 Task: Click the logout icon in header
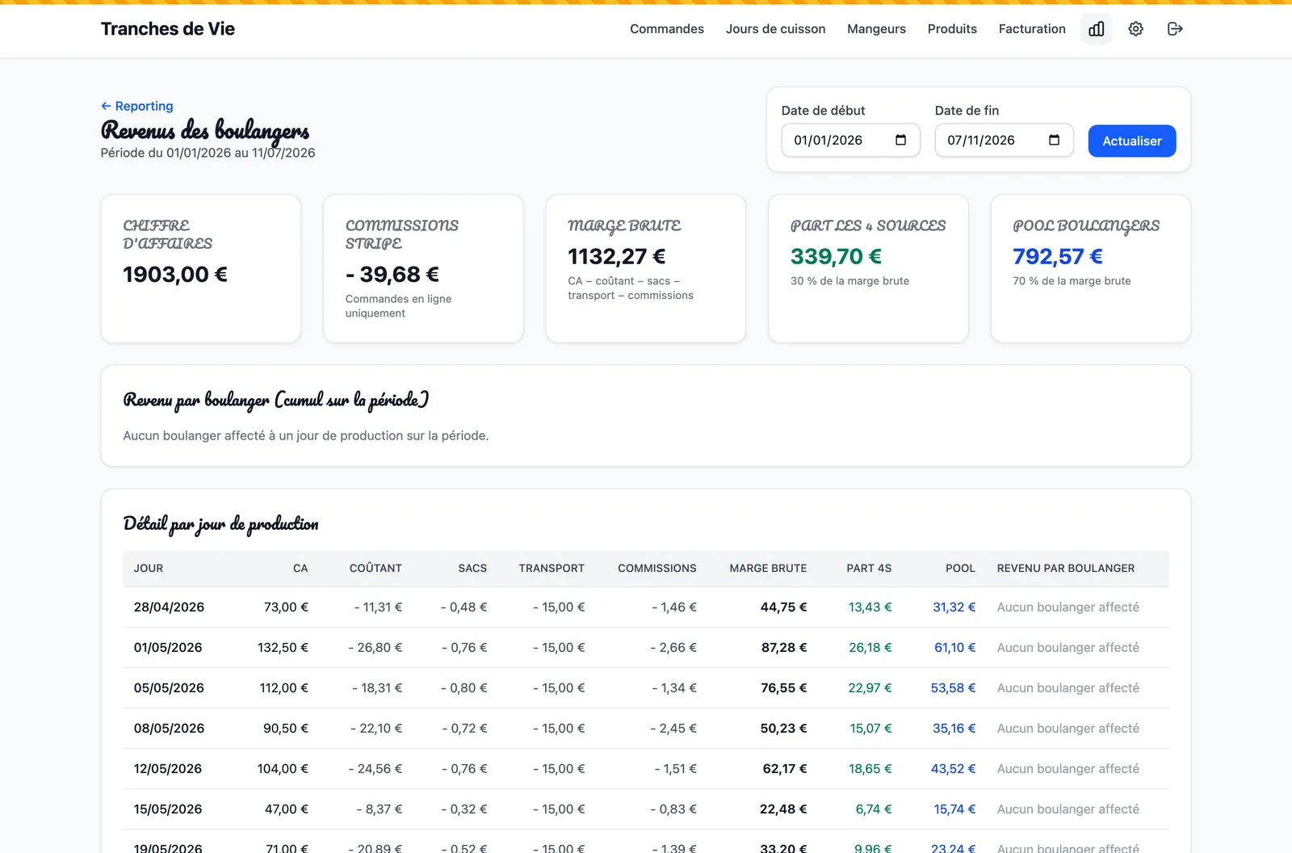[1175, 29]
